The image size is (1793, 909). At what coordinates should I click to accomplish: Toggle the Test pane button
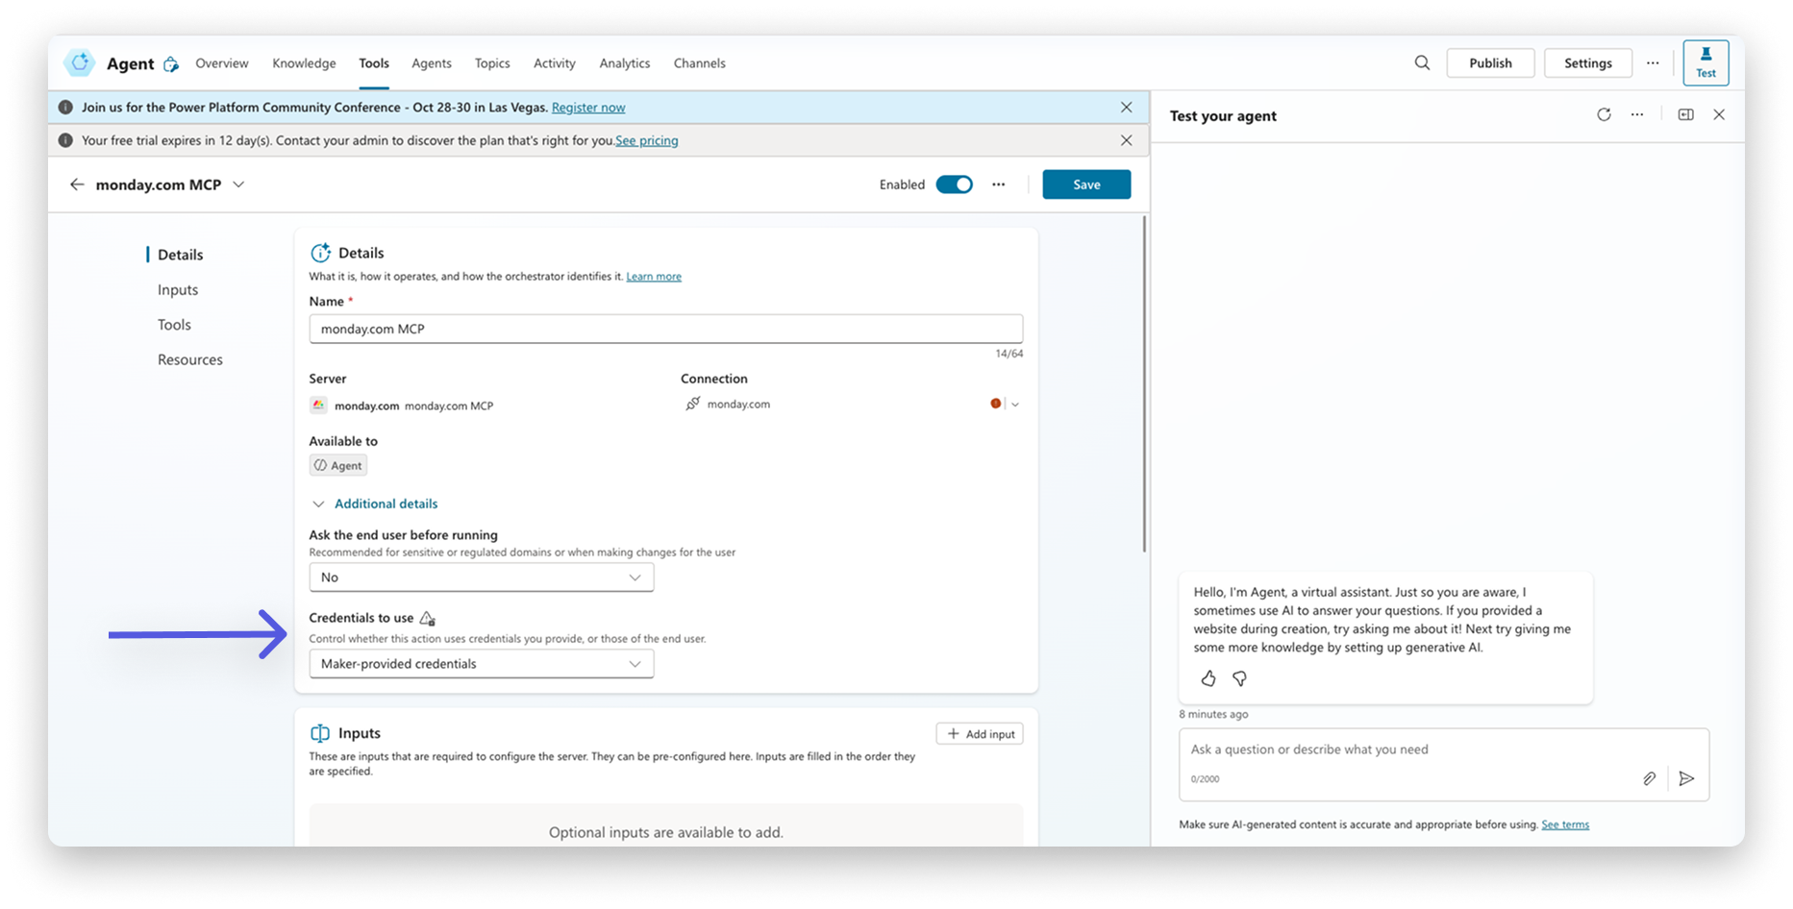(x=1706, y=63)
